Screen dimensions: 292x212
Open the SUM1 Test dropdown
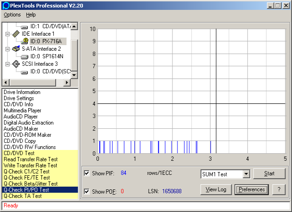coord(246,174)
